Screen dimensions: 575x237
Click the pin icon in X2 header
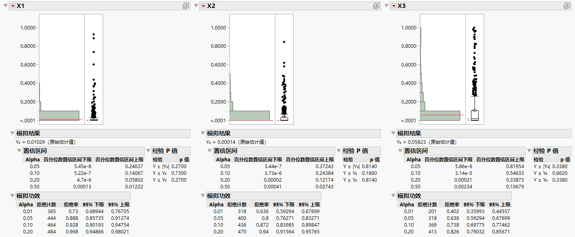pyautogui.click(x=376, y=6)
